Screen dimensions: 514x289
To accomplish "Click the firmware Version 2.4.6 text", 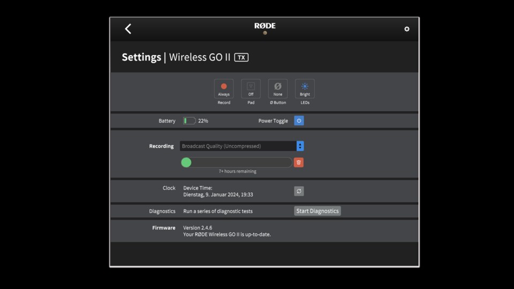I will pyautogui.click(x=198, y=227).
